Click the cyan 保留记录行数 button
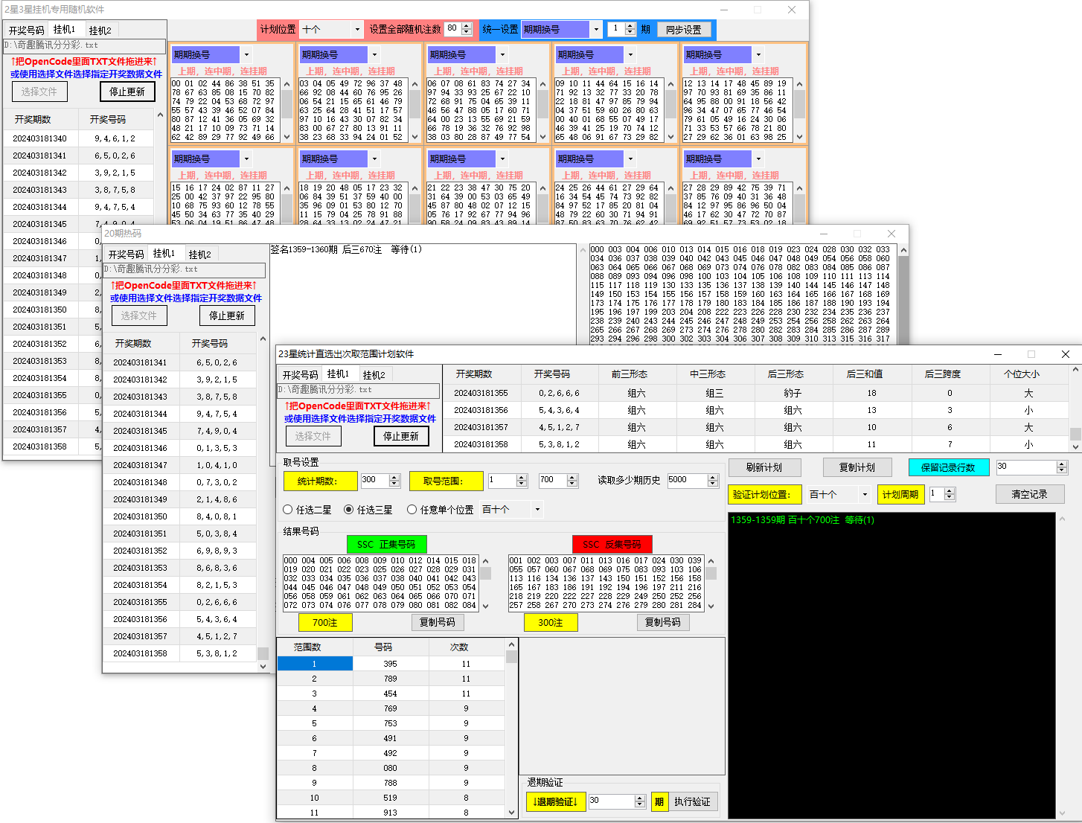1082x823 pixels. [x=948, y=467]
